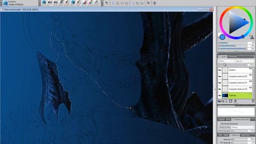Hide the impasto texture 03 layer

coord(220,89)
